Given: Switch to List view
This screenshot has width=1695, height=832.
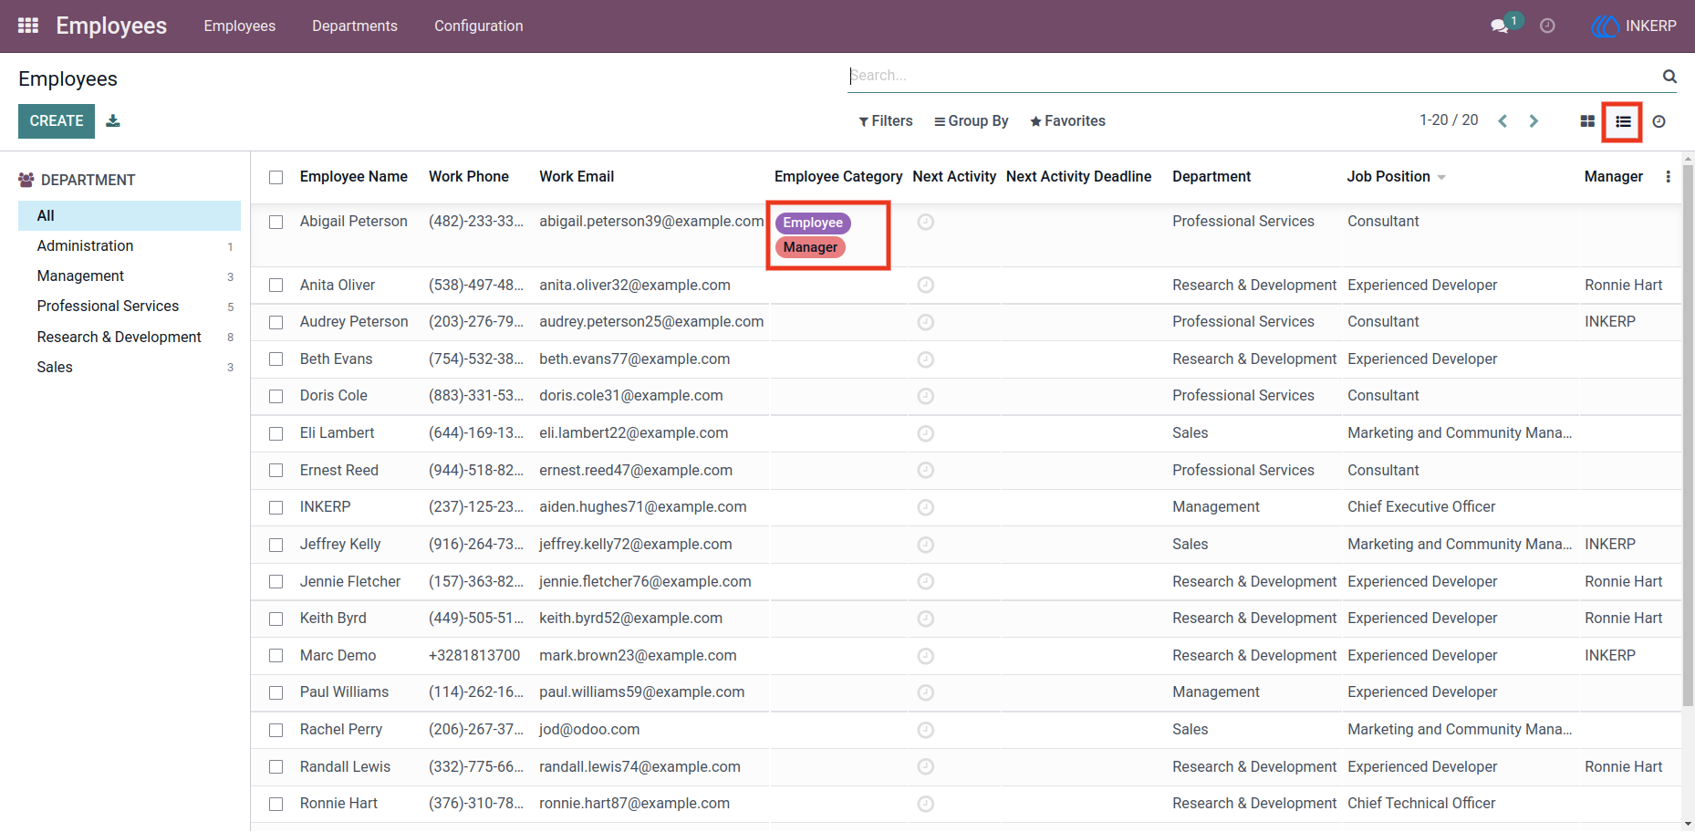Looking at the screenshot, I should point(1623,121).
